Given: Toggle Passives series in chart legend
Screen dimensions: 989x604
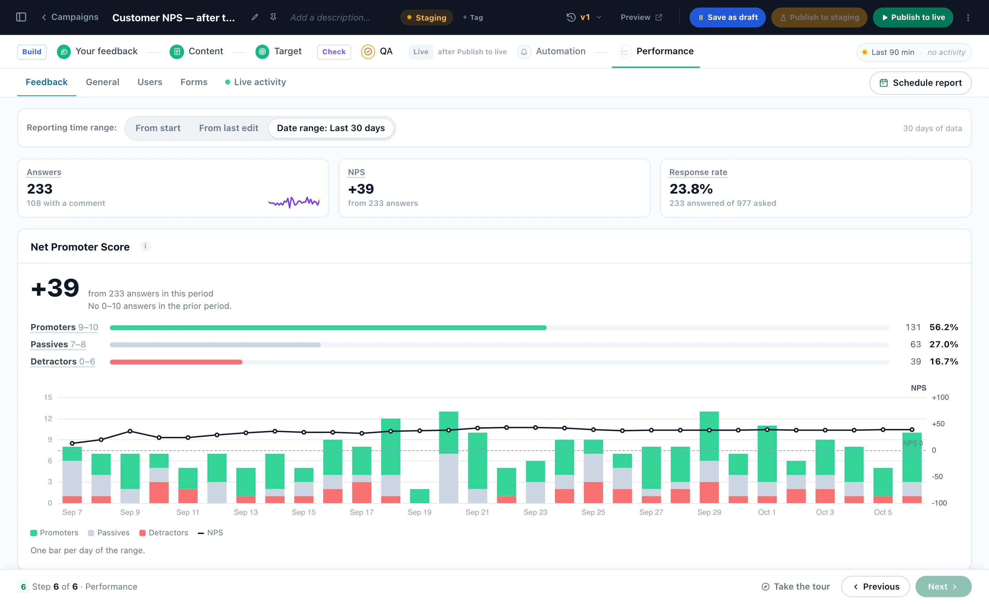Looking at the screenshot, I should pyautogui.click(x=109, y=533).
